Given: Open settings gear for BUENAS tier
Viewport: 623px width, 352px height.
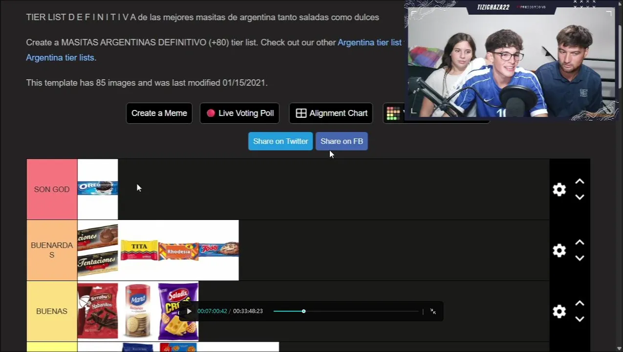Looking at the screenshot, I should click(559, 311).
